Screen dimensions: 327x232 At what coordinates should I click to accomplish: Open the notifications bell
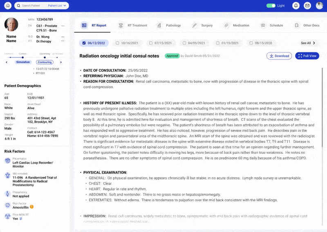pyautogui.click(x=296, y=6)
